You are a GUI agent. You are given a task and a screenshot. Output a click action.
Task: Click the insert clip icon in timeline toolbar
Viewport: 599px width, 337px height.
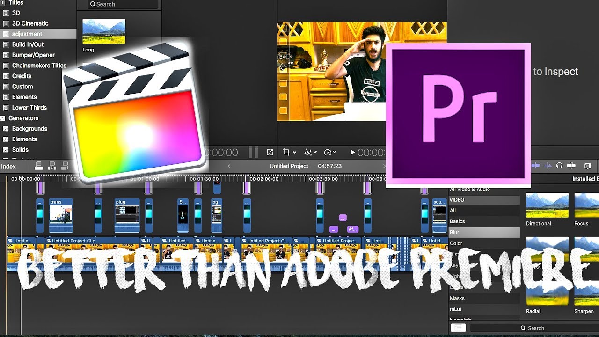52,166
